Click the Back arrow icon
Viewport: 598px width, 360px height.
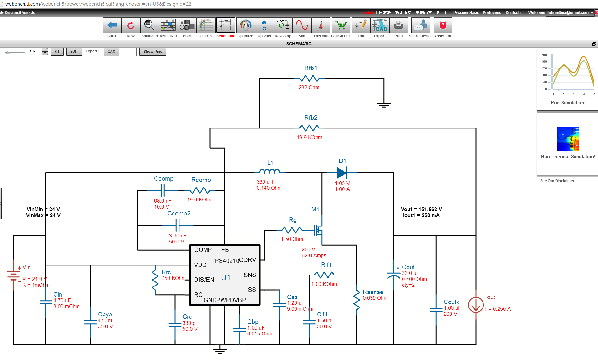112,25
